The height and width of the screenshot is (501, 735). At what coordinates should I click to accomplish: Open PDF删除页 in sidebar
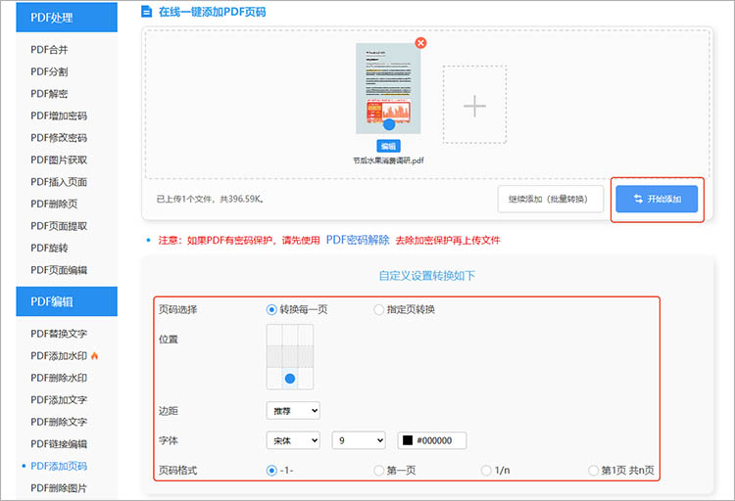[54, 204]
